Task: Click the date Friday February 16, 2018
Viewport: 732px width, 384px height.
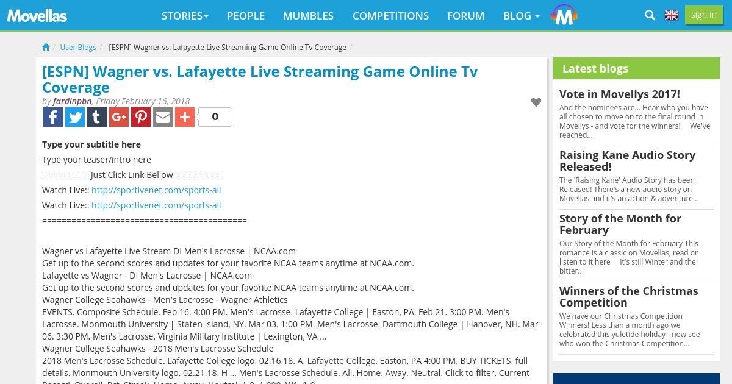Action: (x=143, y=101)
